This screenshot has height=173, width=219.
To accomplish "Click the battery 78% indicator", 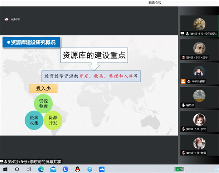I will tap(180, 169).
